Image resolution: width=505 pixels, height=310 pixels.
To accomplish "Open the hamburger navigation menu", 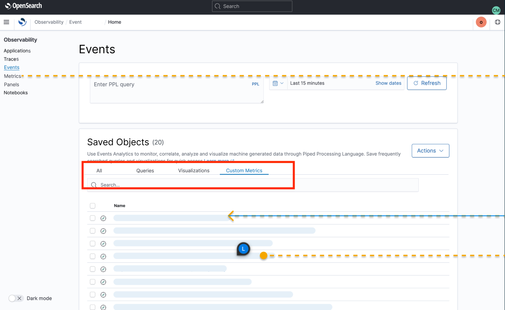I will [x=6, y=22].
